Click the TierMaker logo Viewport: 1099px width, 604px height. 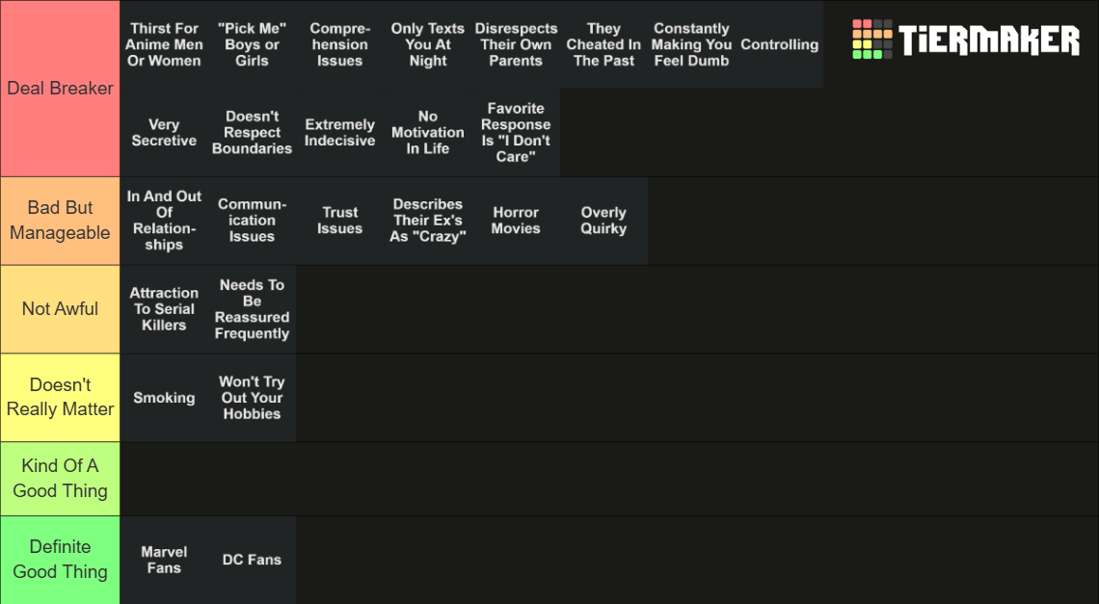point(965,39)
